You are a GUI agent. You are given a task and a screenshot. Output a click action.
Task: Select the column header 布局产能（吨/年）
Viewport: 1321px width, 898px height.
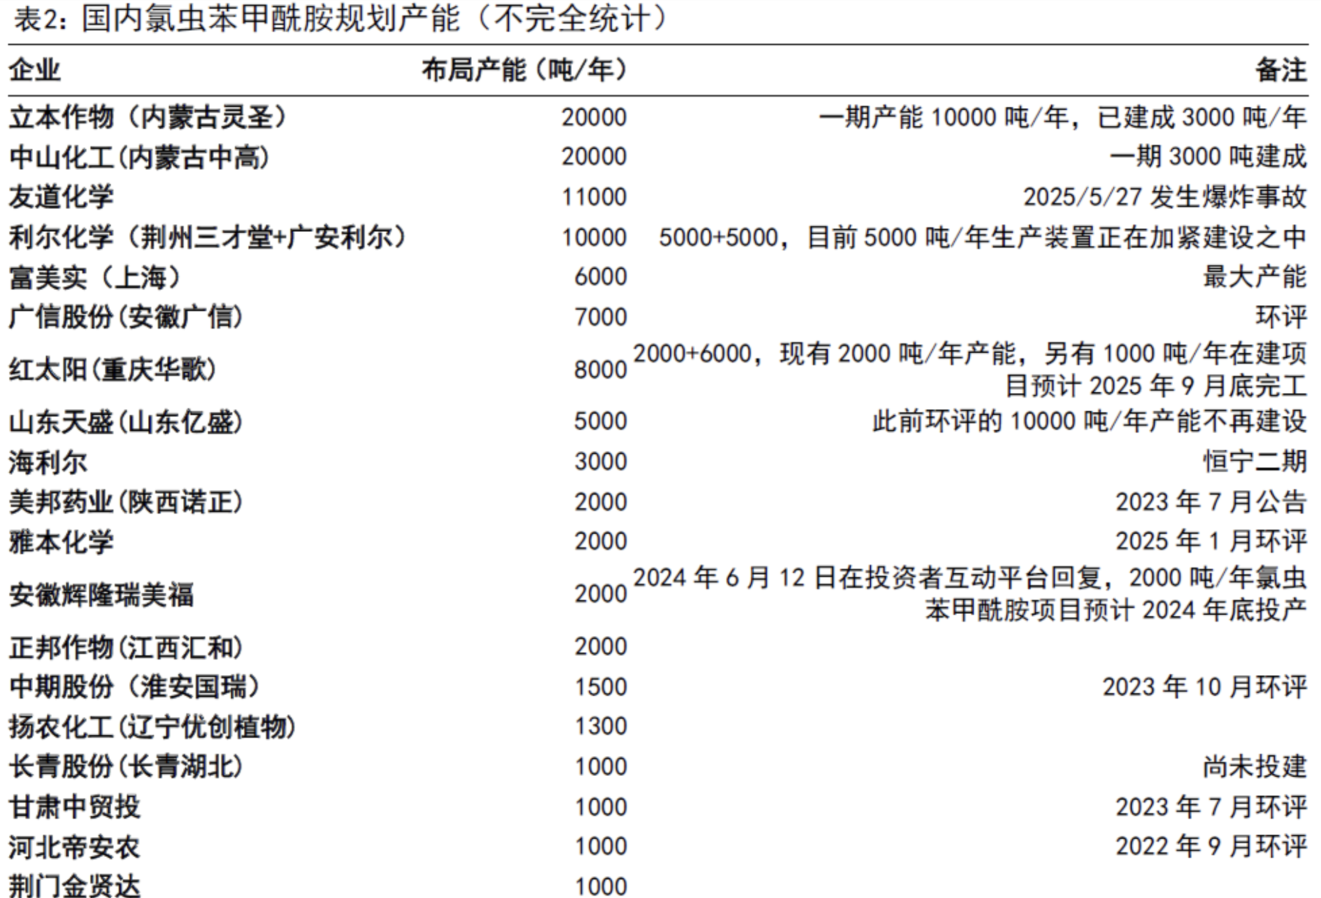pyautogui.click(x=524, y=70)
